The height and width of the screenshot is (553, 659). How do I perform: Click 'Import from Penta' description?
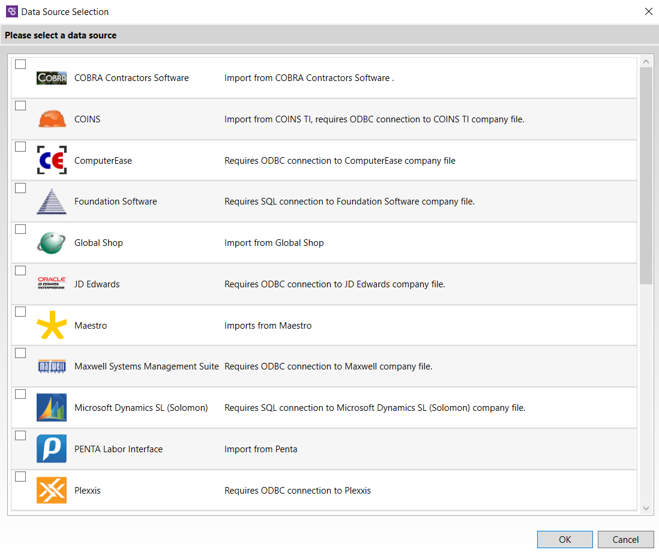pos(261,449)
